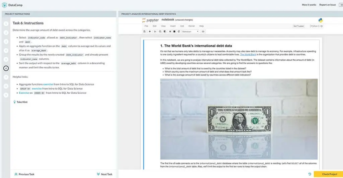Click the 'Python 3' kernel label
The width and height of the screenshot is (343, 178).
pos(315,26)
